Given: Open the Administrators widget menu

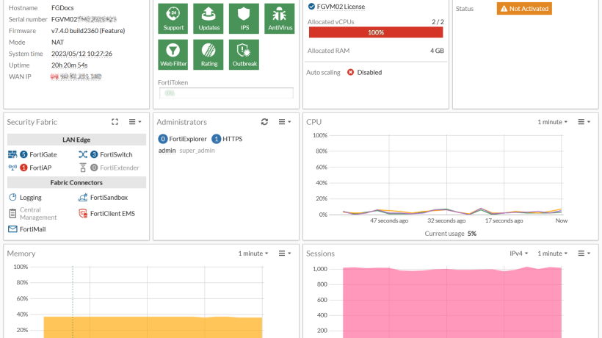Looking at the screenshot, I should pyautogui.click(x=285, y=122).
